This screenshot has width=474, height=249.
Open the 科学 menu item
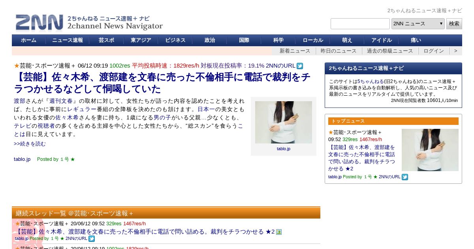point(278,40)
